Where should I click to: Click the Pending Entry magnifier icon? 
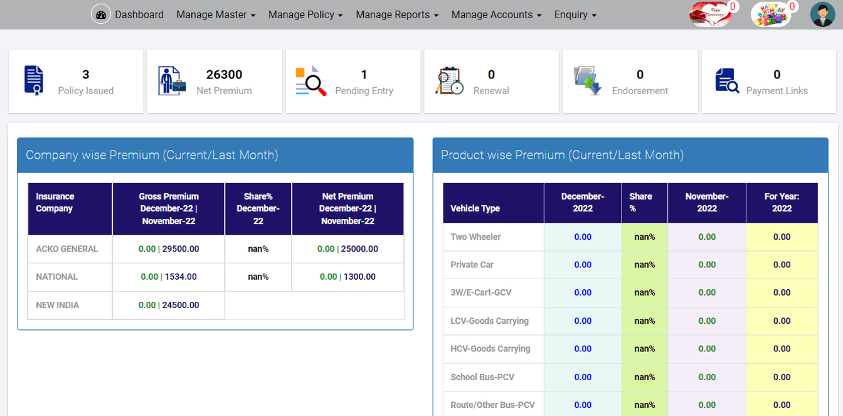coord(311,81)
